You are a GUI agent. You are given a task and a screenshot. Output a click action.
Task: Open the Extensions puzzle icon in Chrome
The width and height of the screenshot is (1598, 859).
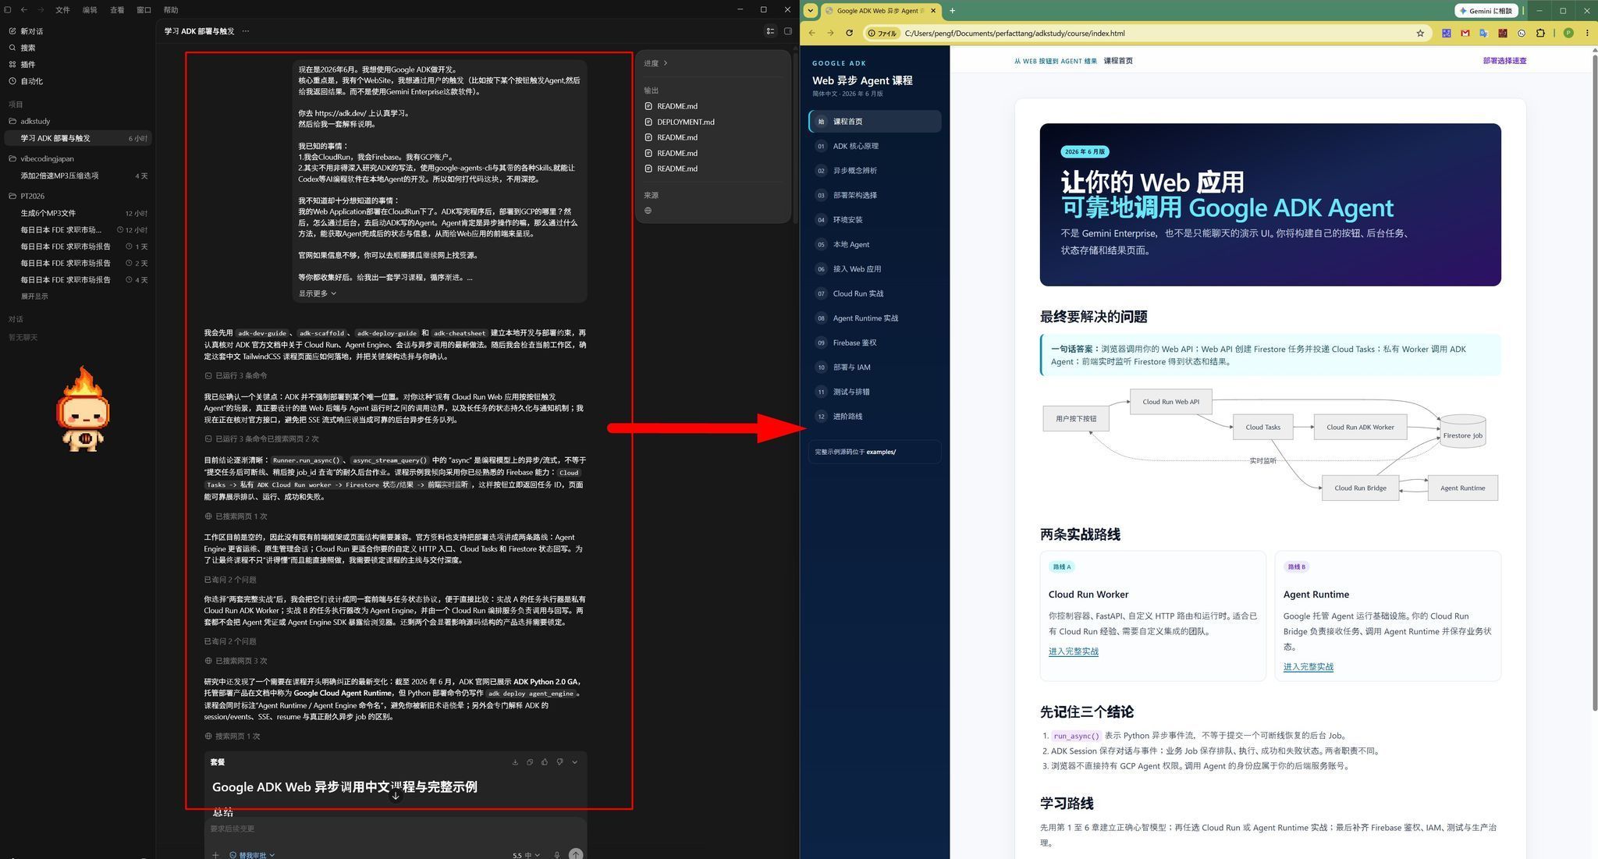(1540, 33)
